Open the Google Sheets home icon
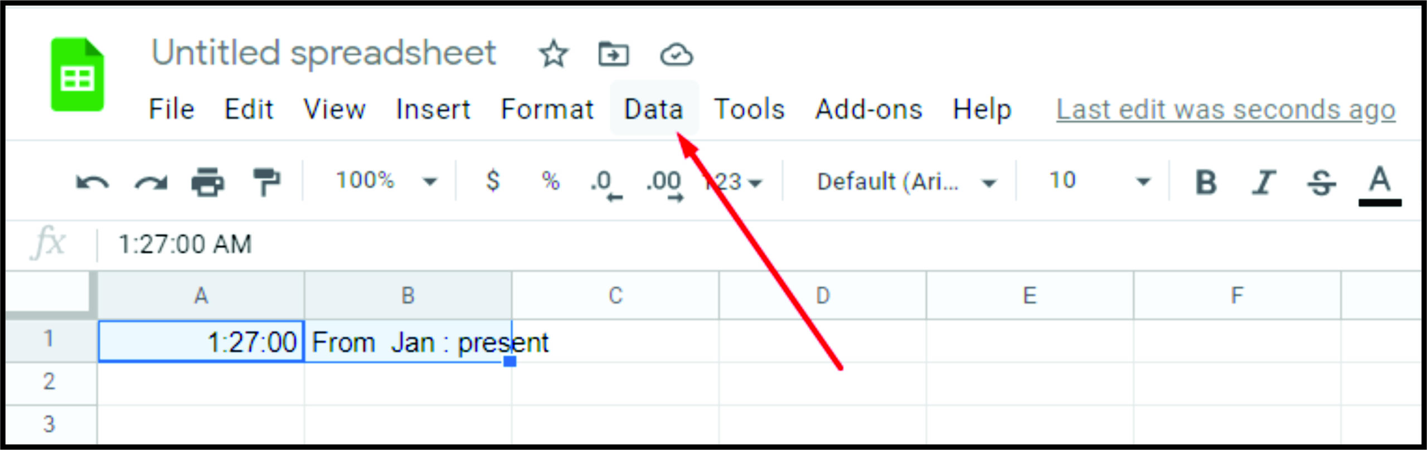The height and width of the screenshot is (450, 1427). [x=77, y=75]
